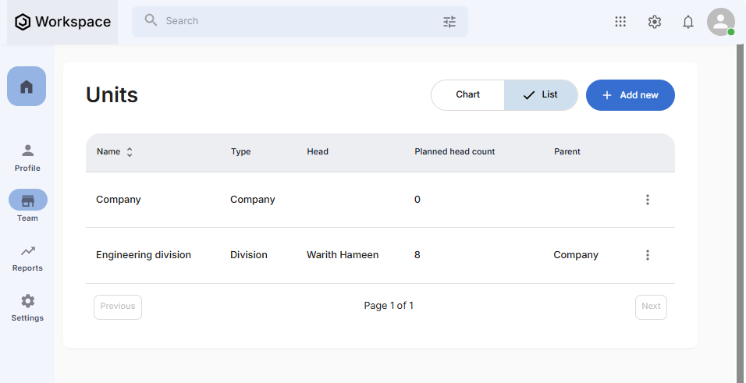Switch to Chart view

click(467, 95)
